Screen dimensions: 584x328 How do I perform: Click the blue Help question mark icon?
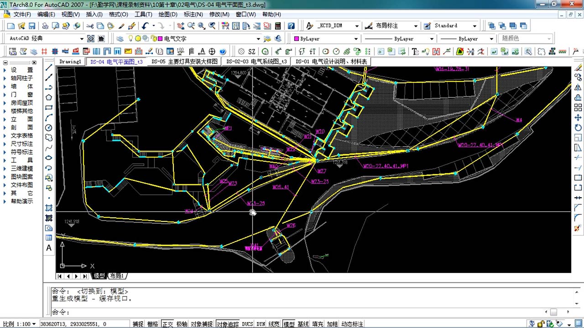[x=291, y=26]
